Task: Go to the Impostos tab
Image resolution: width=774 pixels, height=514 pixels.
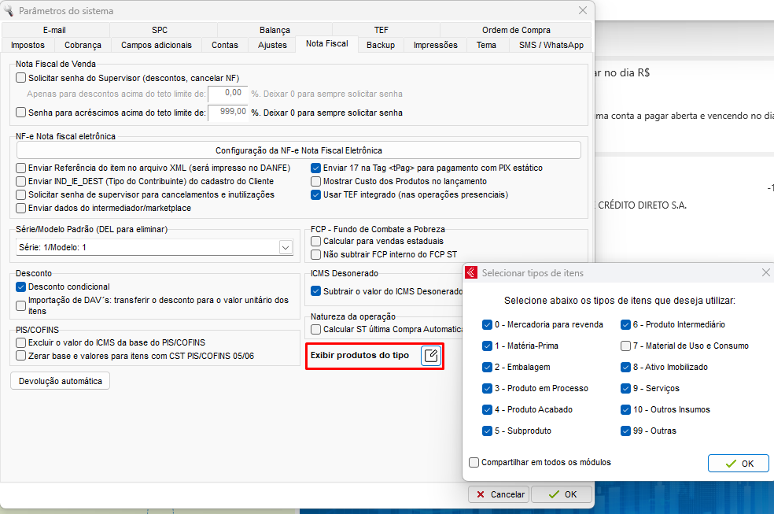Action: pos(28,45)
